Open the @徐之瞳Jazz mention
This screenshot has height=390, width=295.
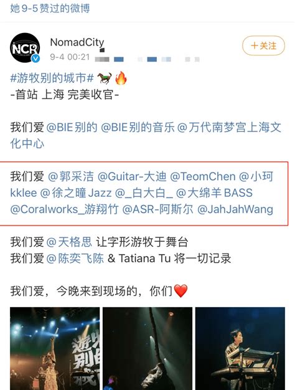[76, 193]
